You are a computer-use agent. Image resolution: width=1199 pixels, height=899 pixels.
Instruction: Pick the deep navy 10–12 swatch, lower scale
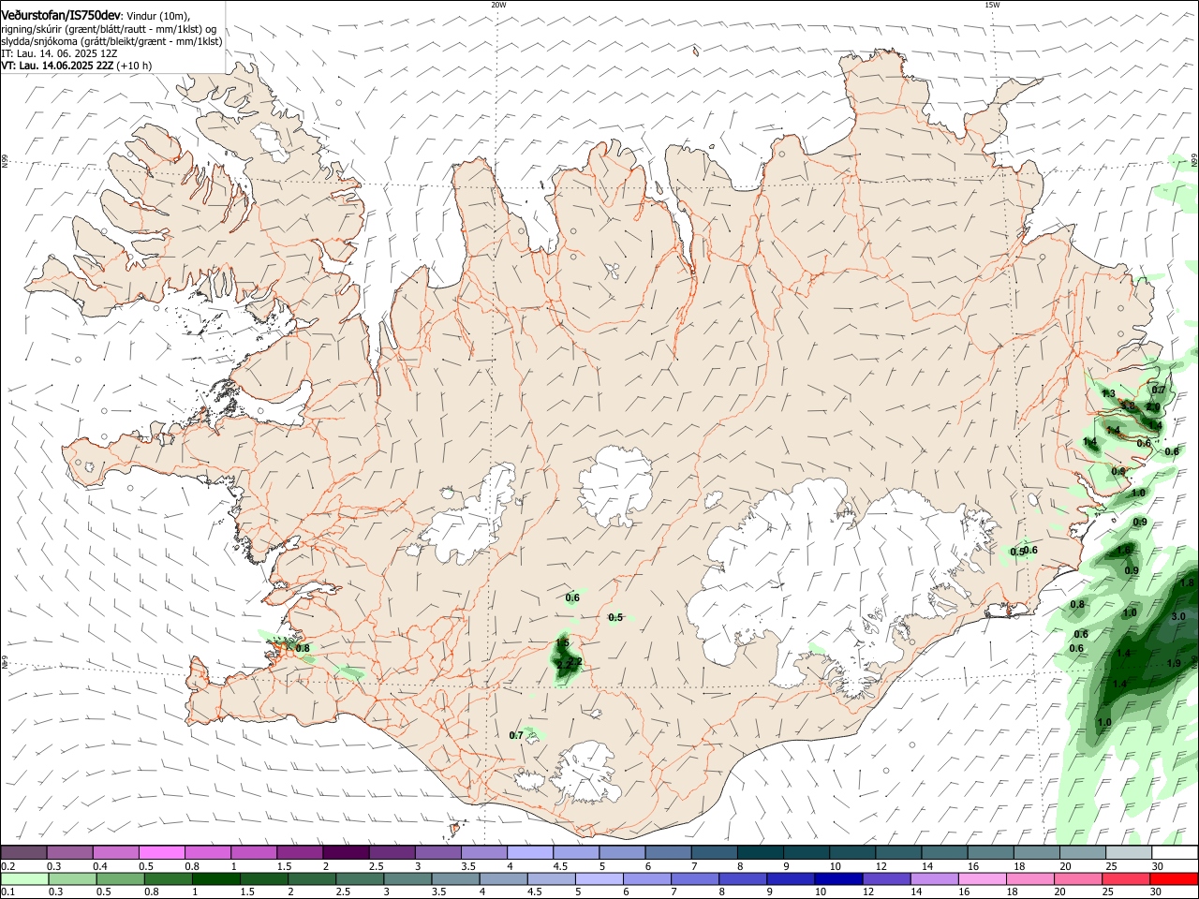point(836,878)
